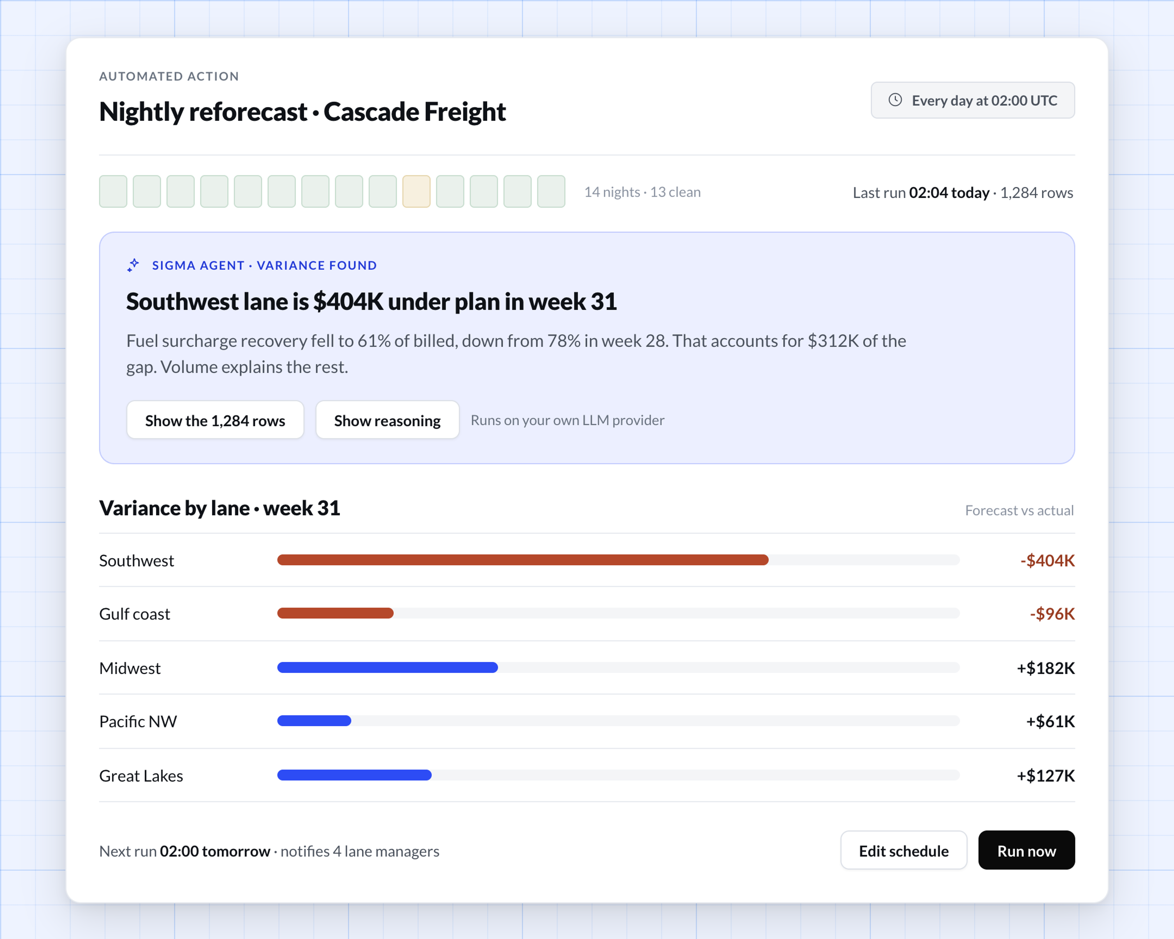Click the "Southwest lane is $404K under plan" headline
Viewport: 1174px width, 939px height.
pyautogui.click(x=371, y=302)
